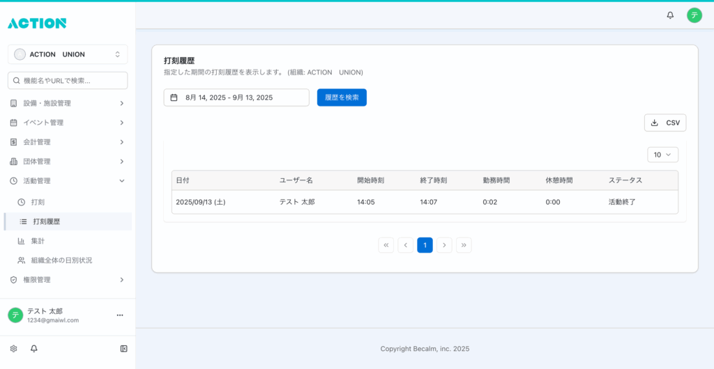Viewport: 714px width, 369px height.
Task: Open the date range picker field
Action: tap(236, 97)
